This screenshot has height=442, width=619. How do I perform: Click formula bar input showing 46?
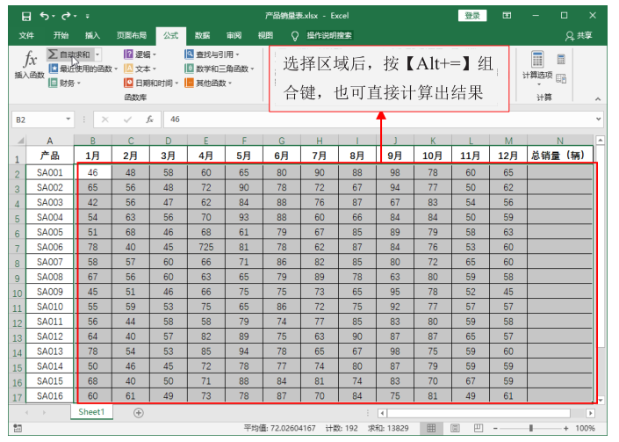pos(378,120)
